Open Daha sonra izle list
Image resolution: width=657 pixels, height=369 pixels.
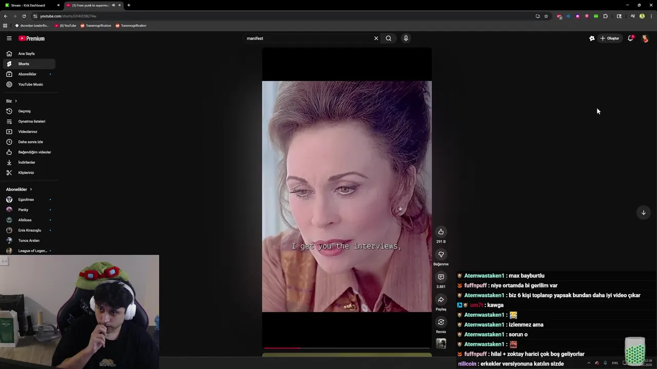[x=29, y=142]
